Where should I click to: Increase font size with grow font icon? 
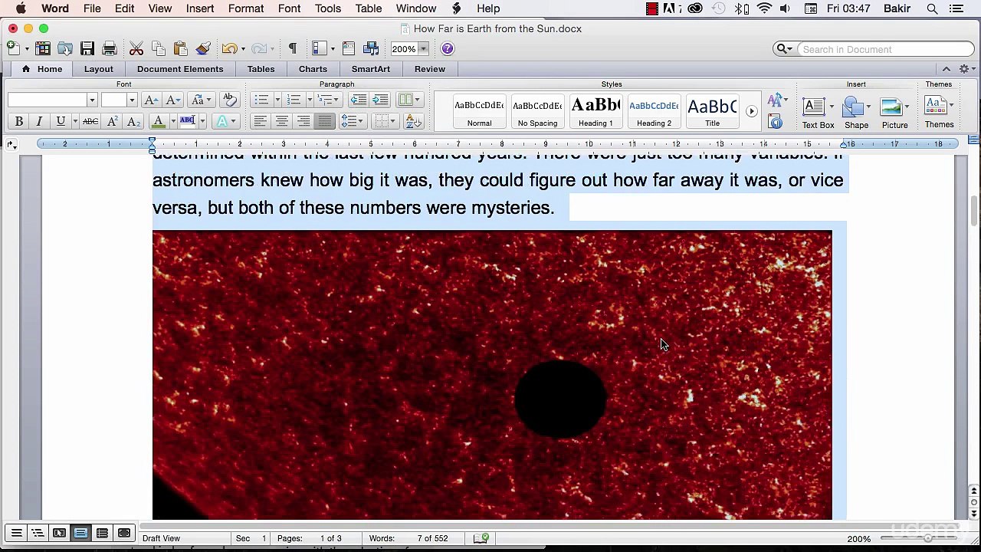(151, 100)
